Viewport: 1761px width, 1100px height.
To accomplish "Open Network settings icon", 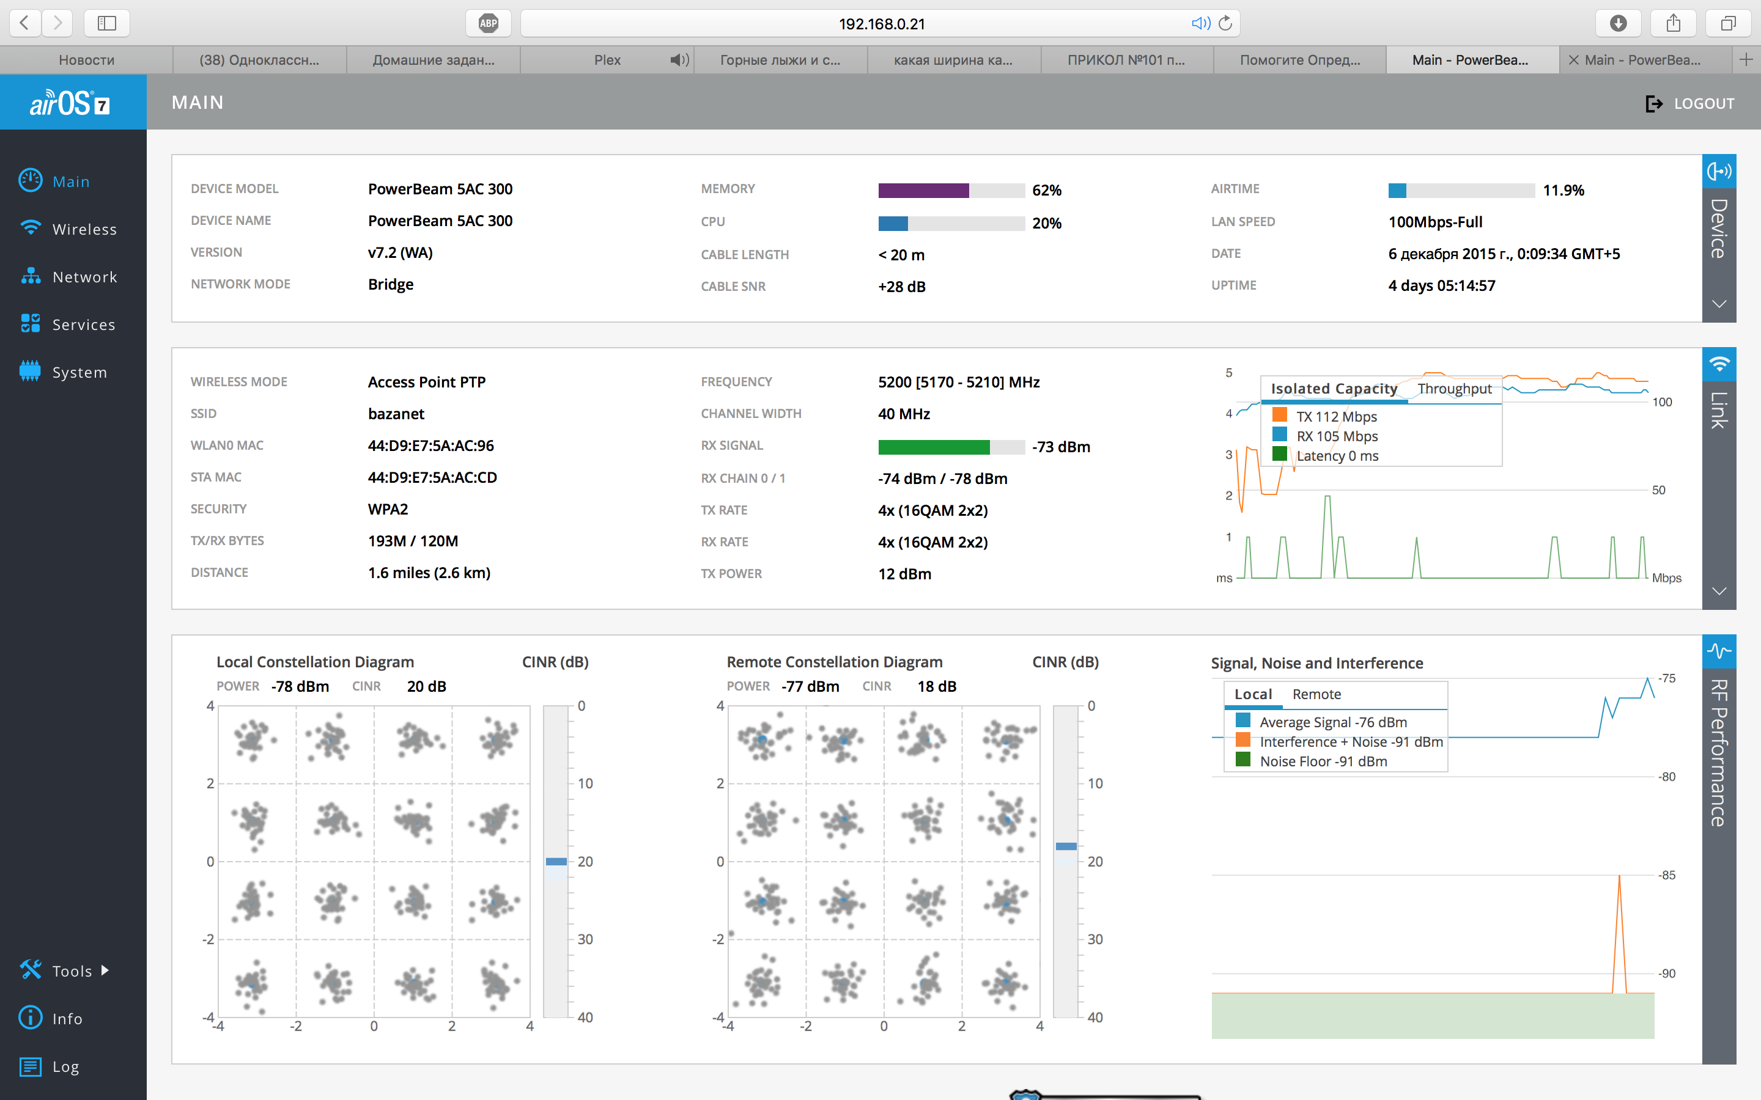I will tap(31, 276).
